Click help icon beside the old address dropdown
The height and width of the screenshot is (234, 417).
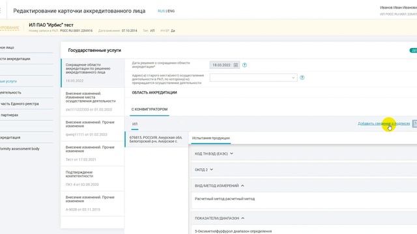click(x=302, y=78)
